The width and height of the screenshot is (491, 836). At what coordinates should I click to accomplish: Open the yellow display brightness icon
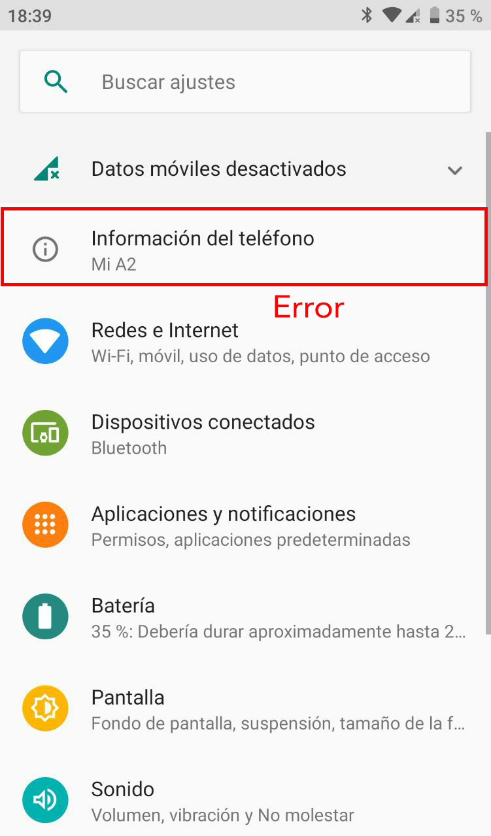click(45, 709)
